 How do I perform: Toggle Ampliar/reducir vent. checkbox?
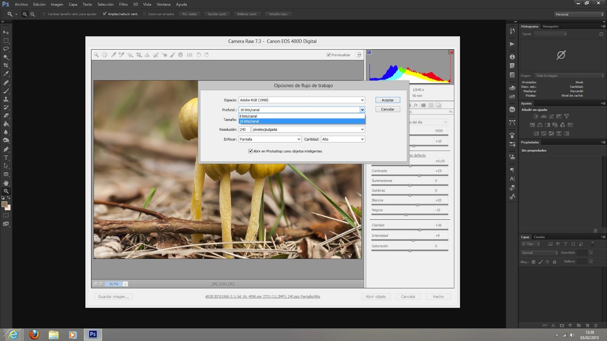(105, 14)
